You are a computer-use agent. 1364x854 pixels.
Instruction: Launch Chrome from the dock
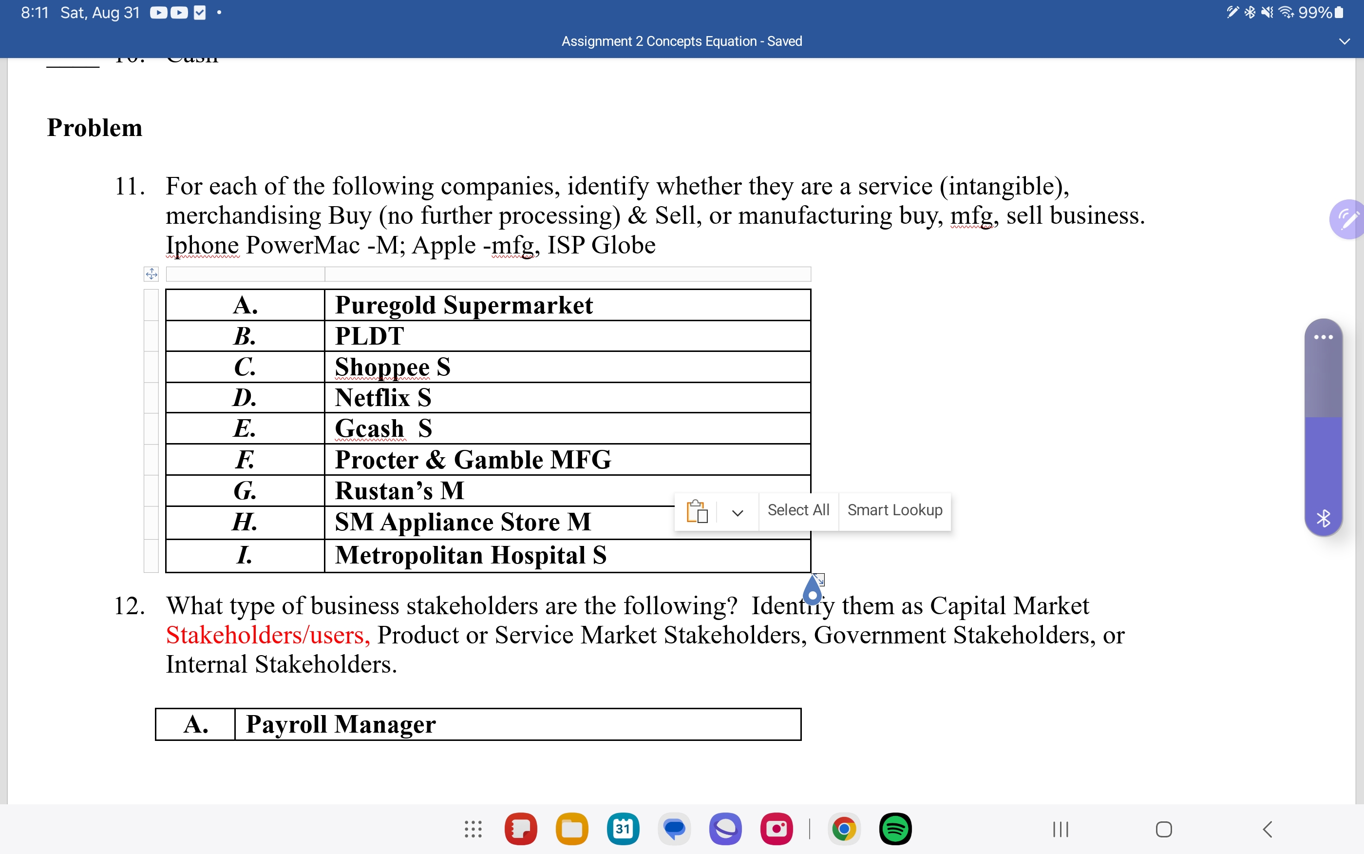[844, 829]
